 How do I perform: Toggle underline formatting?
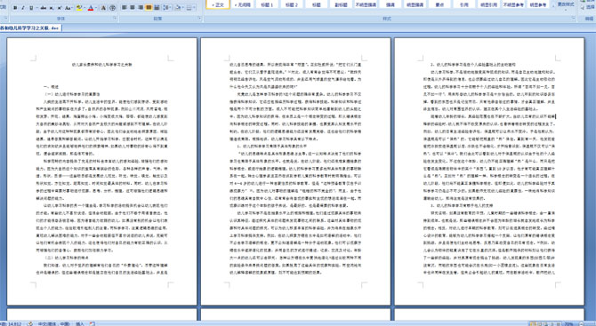tap(31, 8)
